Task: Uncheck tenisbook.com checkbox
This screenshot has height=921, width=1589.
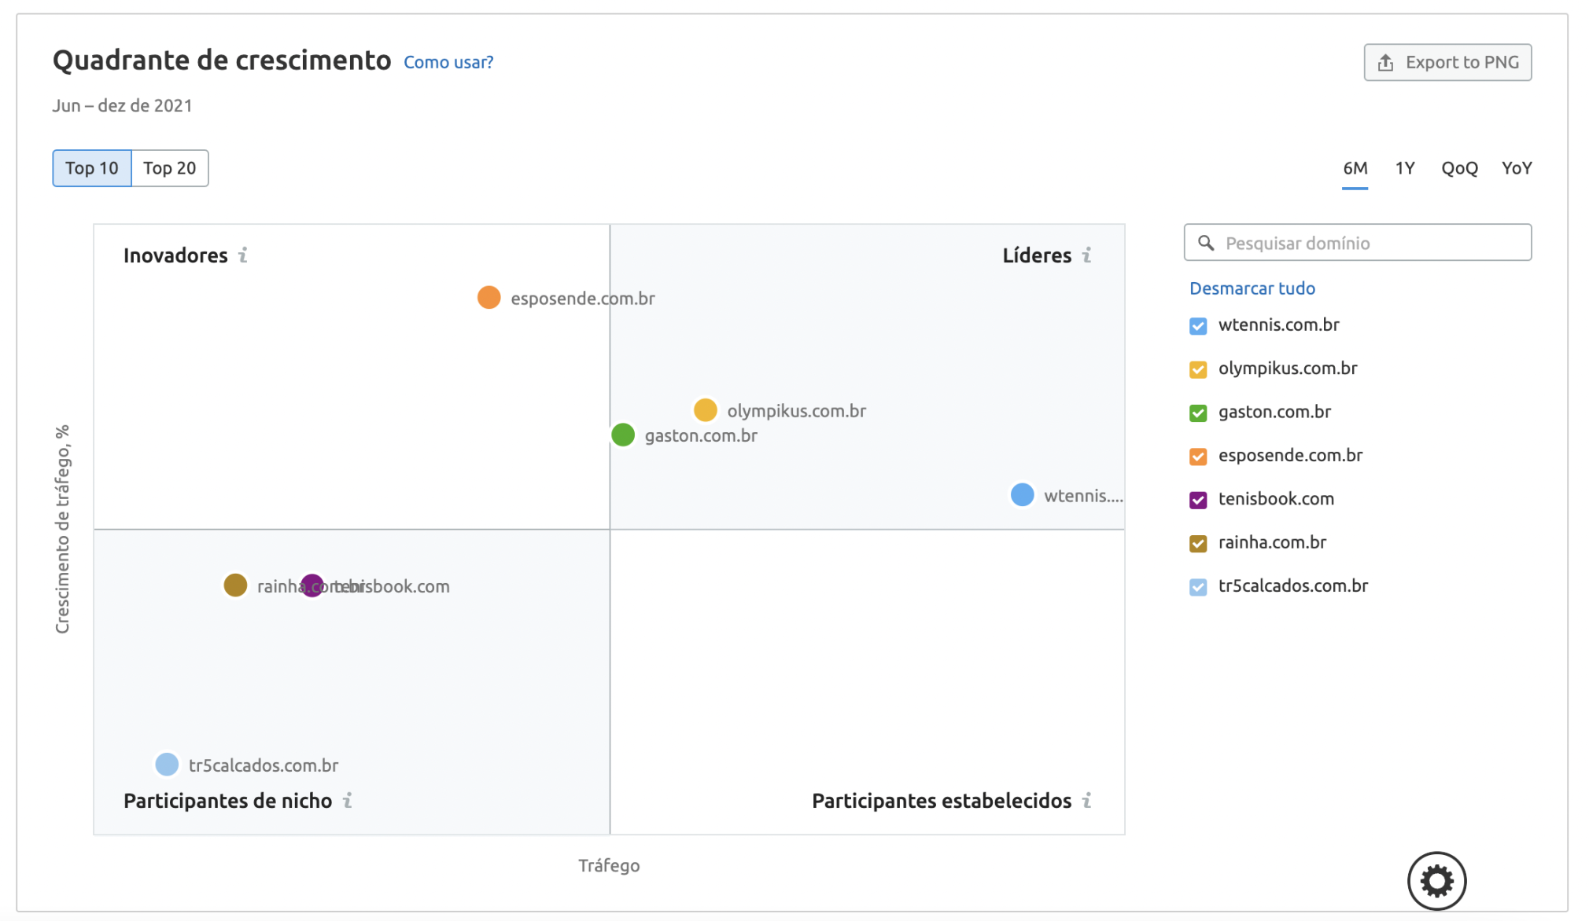Action: 1198,500
